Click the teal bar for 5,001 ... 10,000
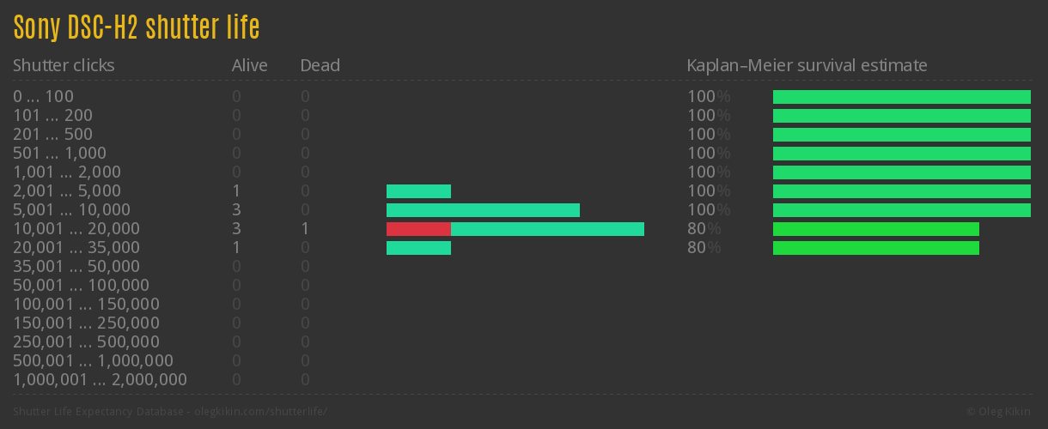This screenshot has width=1048, height=429. click(483, 210)
